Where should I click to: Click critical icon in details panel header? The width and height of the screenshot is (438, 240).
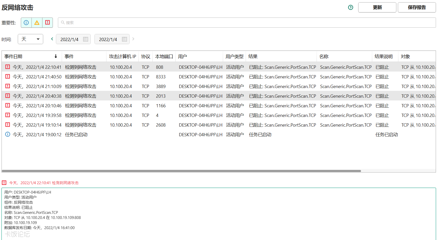tap(4, 183)
